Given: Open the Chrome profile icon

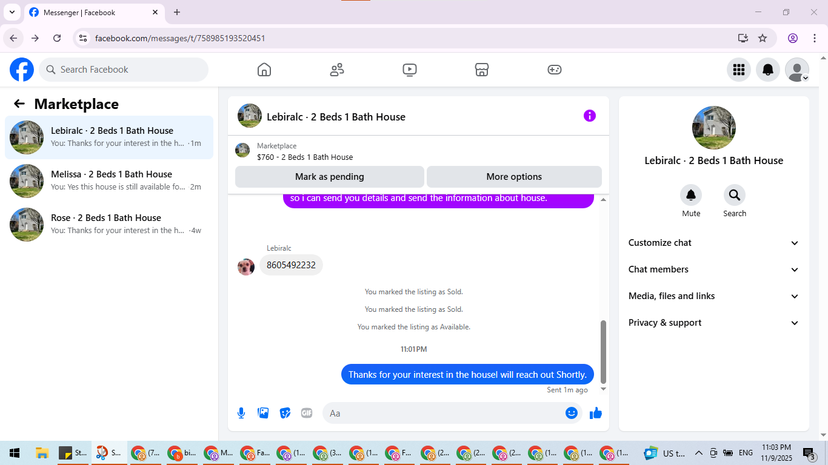Looking at the screenshot, I should pos(793,38).
